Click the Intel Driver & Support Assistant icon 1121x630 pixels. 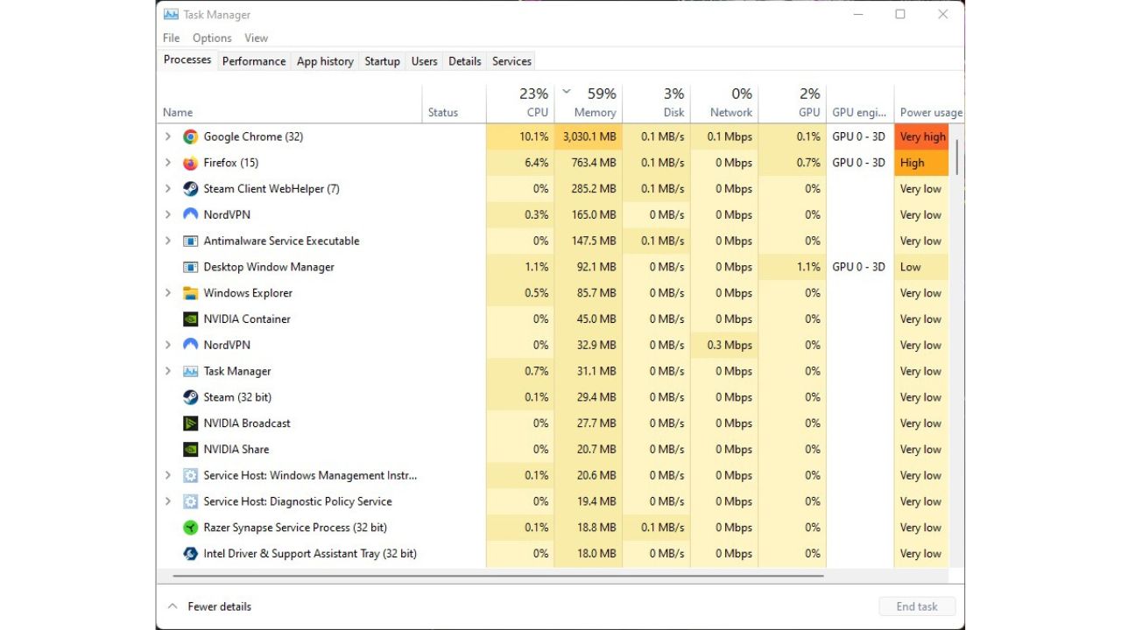click(190, 554)
